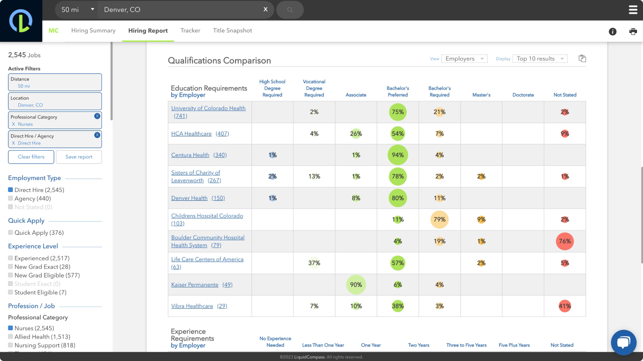Image resolution: width=643 pixels, height=361 pixels.
Task: Remove the Nurses filter tag
Action: (13, 124)
